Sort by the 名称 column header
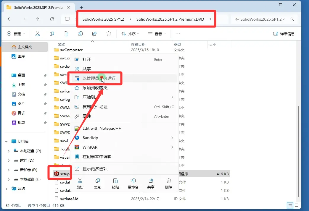Screen dimensions: 309x211 [61, 45]
